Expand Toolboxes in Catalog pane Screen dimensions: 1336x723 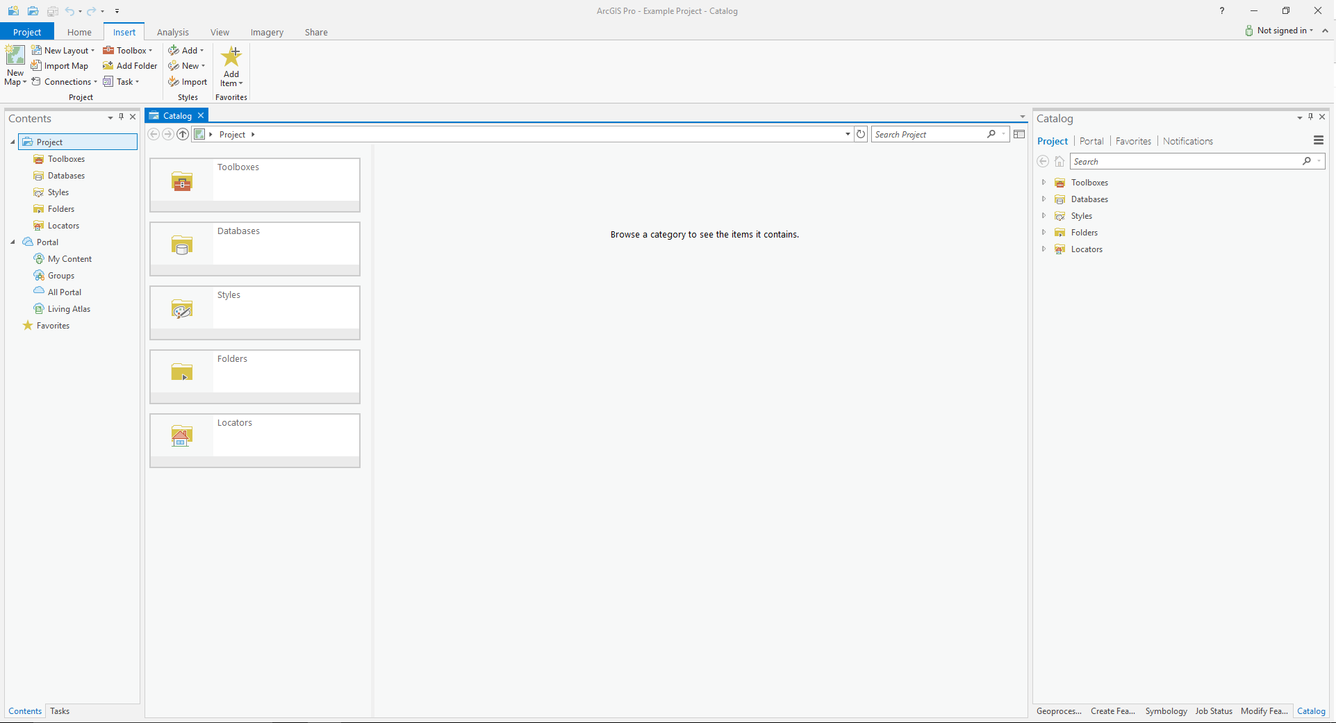point(1044,183)
